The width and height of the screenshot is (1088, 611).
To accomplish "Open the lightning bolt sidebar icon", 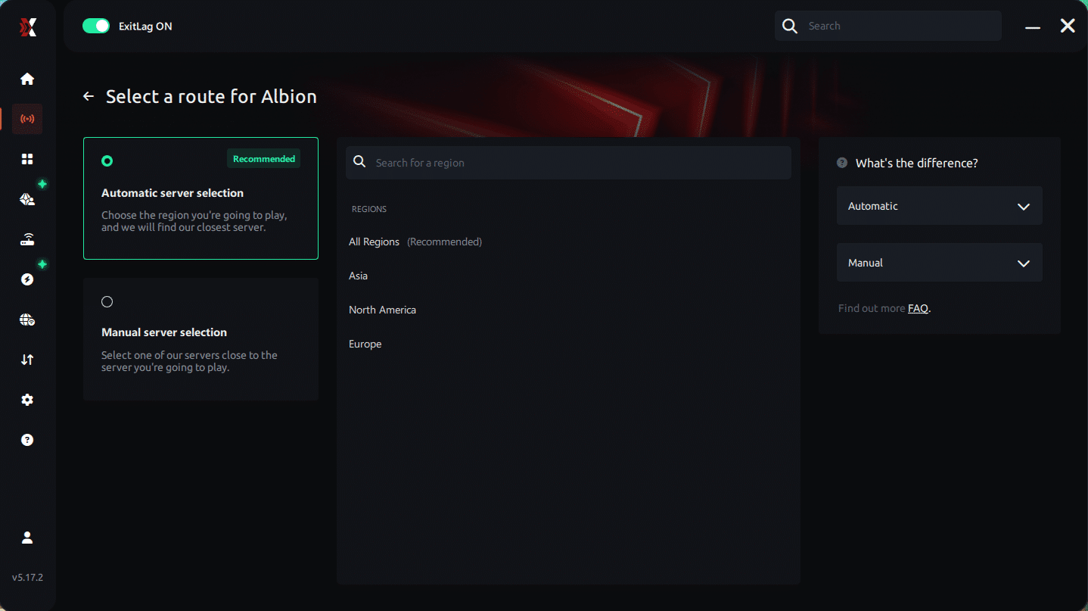I will pos(27,279).
